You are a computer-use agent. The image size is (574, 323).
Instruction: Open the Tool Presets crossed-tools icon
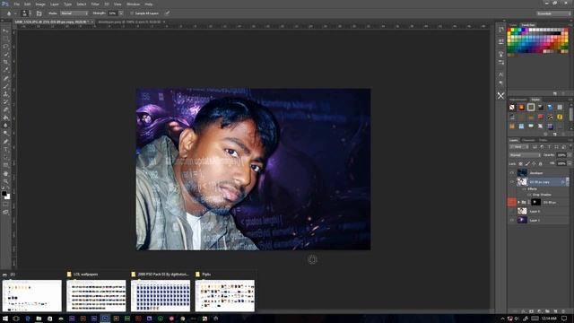pos(500,96)
